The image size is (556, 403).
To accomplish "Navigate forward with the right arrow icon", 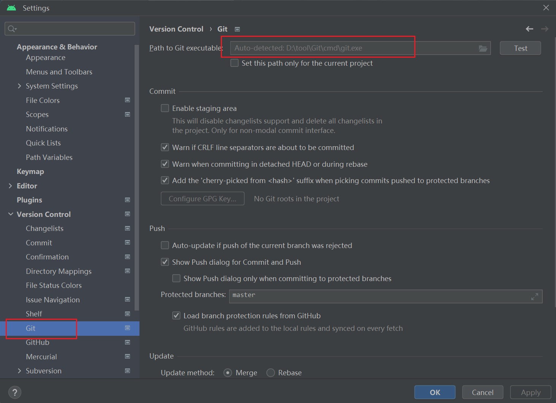I will tap(545, 29).
